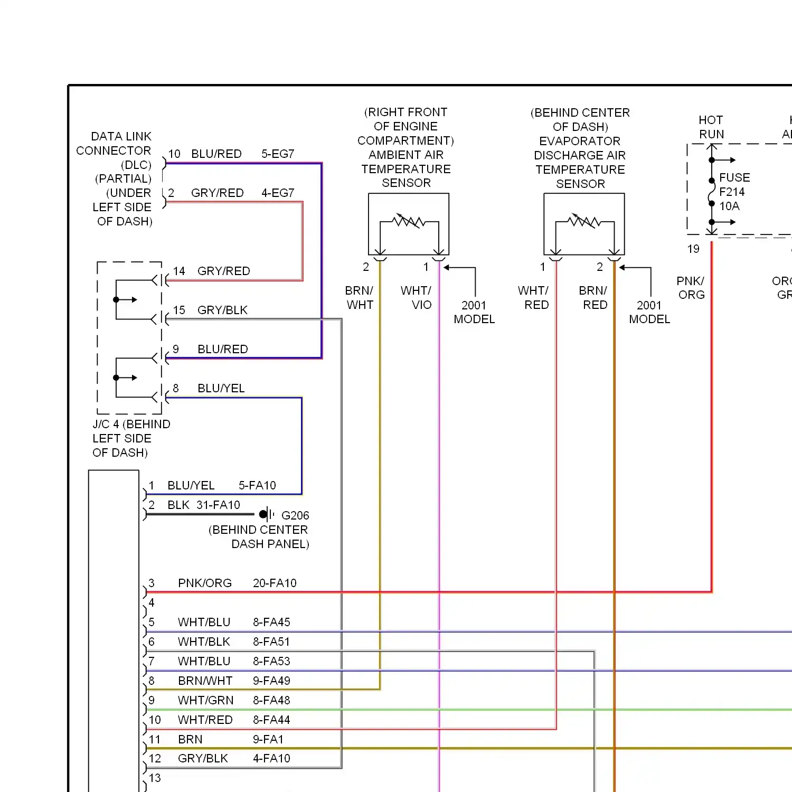Click the 'BRN/WHT' label under ambient sensor

tap(360, 298)
